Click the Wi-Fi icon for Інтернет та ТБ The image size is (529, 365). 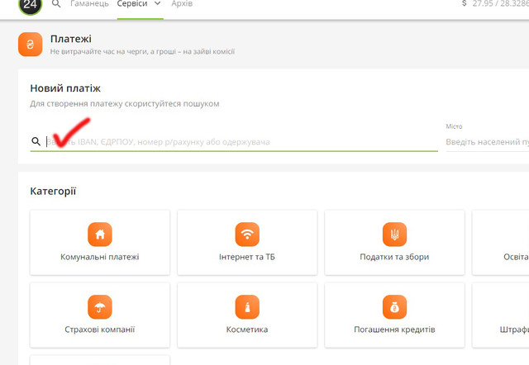[x=247, y=234]
